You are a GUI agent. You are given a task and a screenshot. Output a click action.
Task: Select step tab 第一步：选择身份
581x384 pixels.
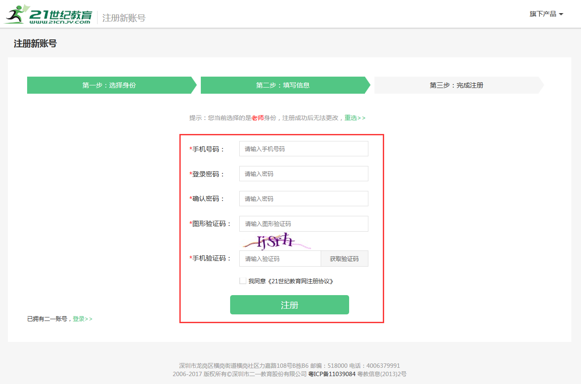pyautogui.click(x=112, y=85)
